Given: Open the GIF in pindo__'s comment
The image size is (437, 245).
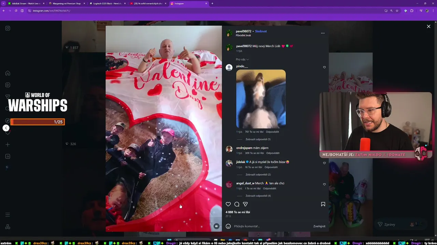Looking at the screenshot, I should (261, 99).
